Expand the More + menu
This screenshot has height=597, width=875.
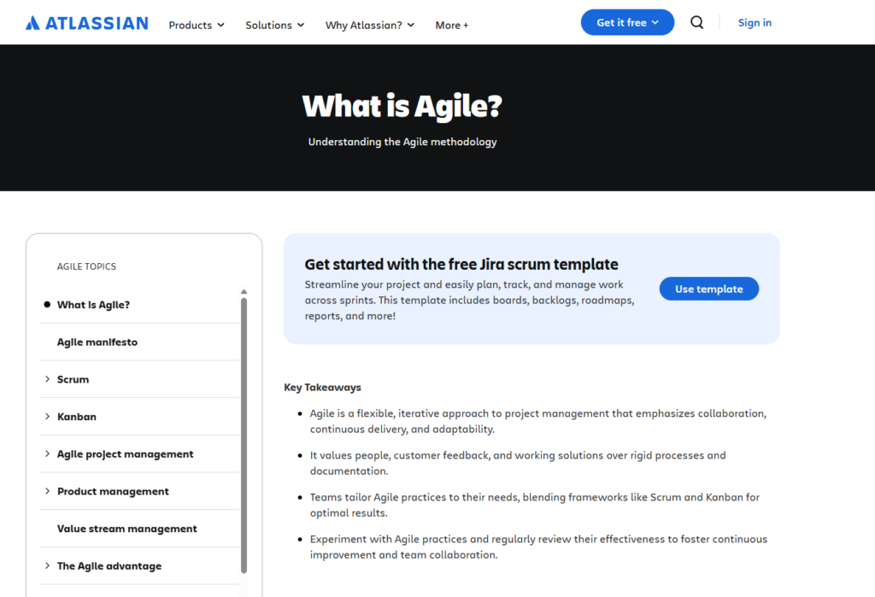[451, 25]
